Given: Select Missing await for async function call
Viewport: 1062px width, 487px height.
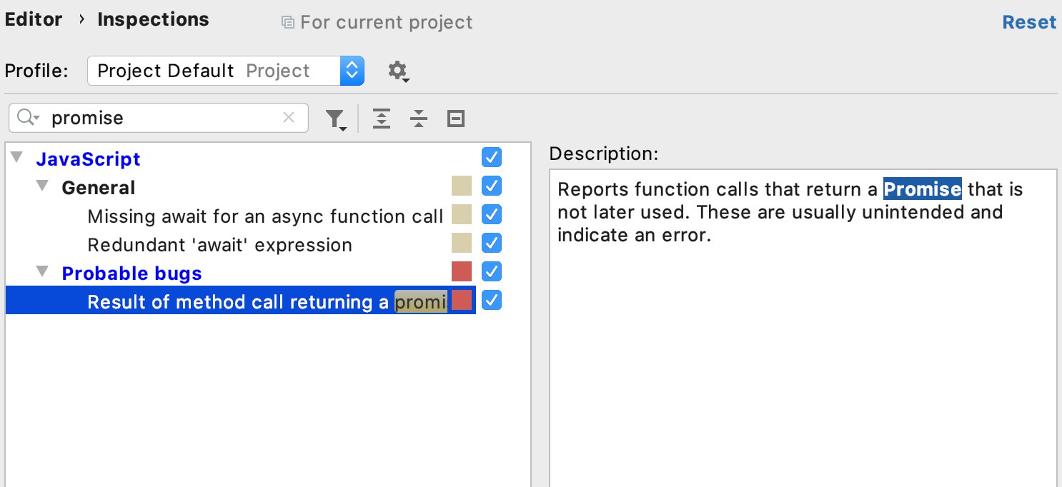Looking at the screenshot, I should (265, 216).
